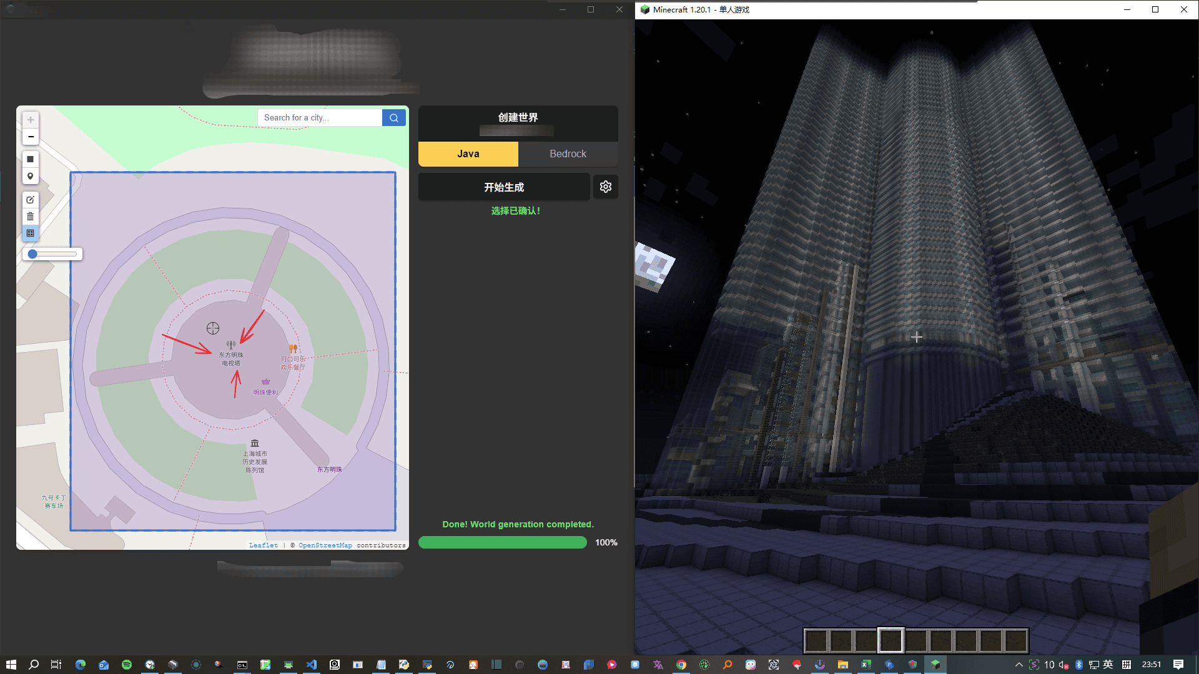Click the delete layers trash icon on map
Image resolution: width=1199 pixels, height=674 pixels.
coord(30,217)
